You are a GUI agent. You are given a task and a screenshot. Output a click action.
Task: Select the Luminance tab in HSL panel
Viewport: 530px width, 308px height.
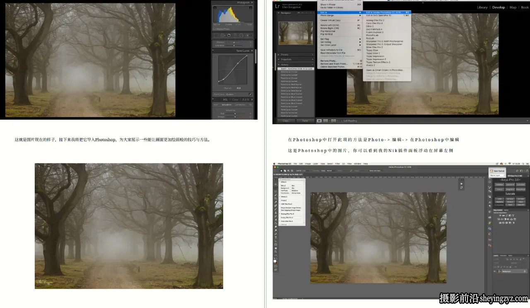coord(240,105)
